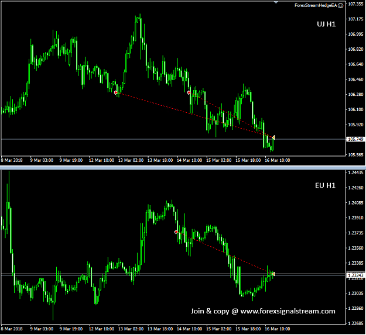Click 15 Mar 02:00 on EU time axis
This screenshot has width=366, height=335.
point(218,329)
